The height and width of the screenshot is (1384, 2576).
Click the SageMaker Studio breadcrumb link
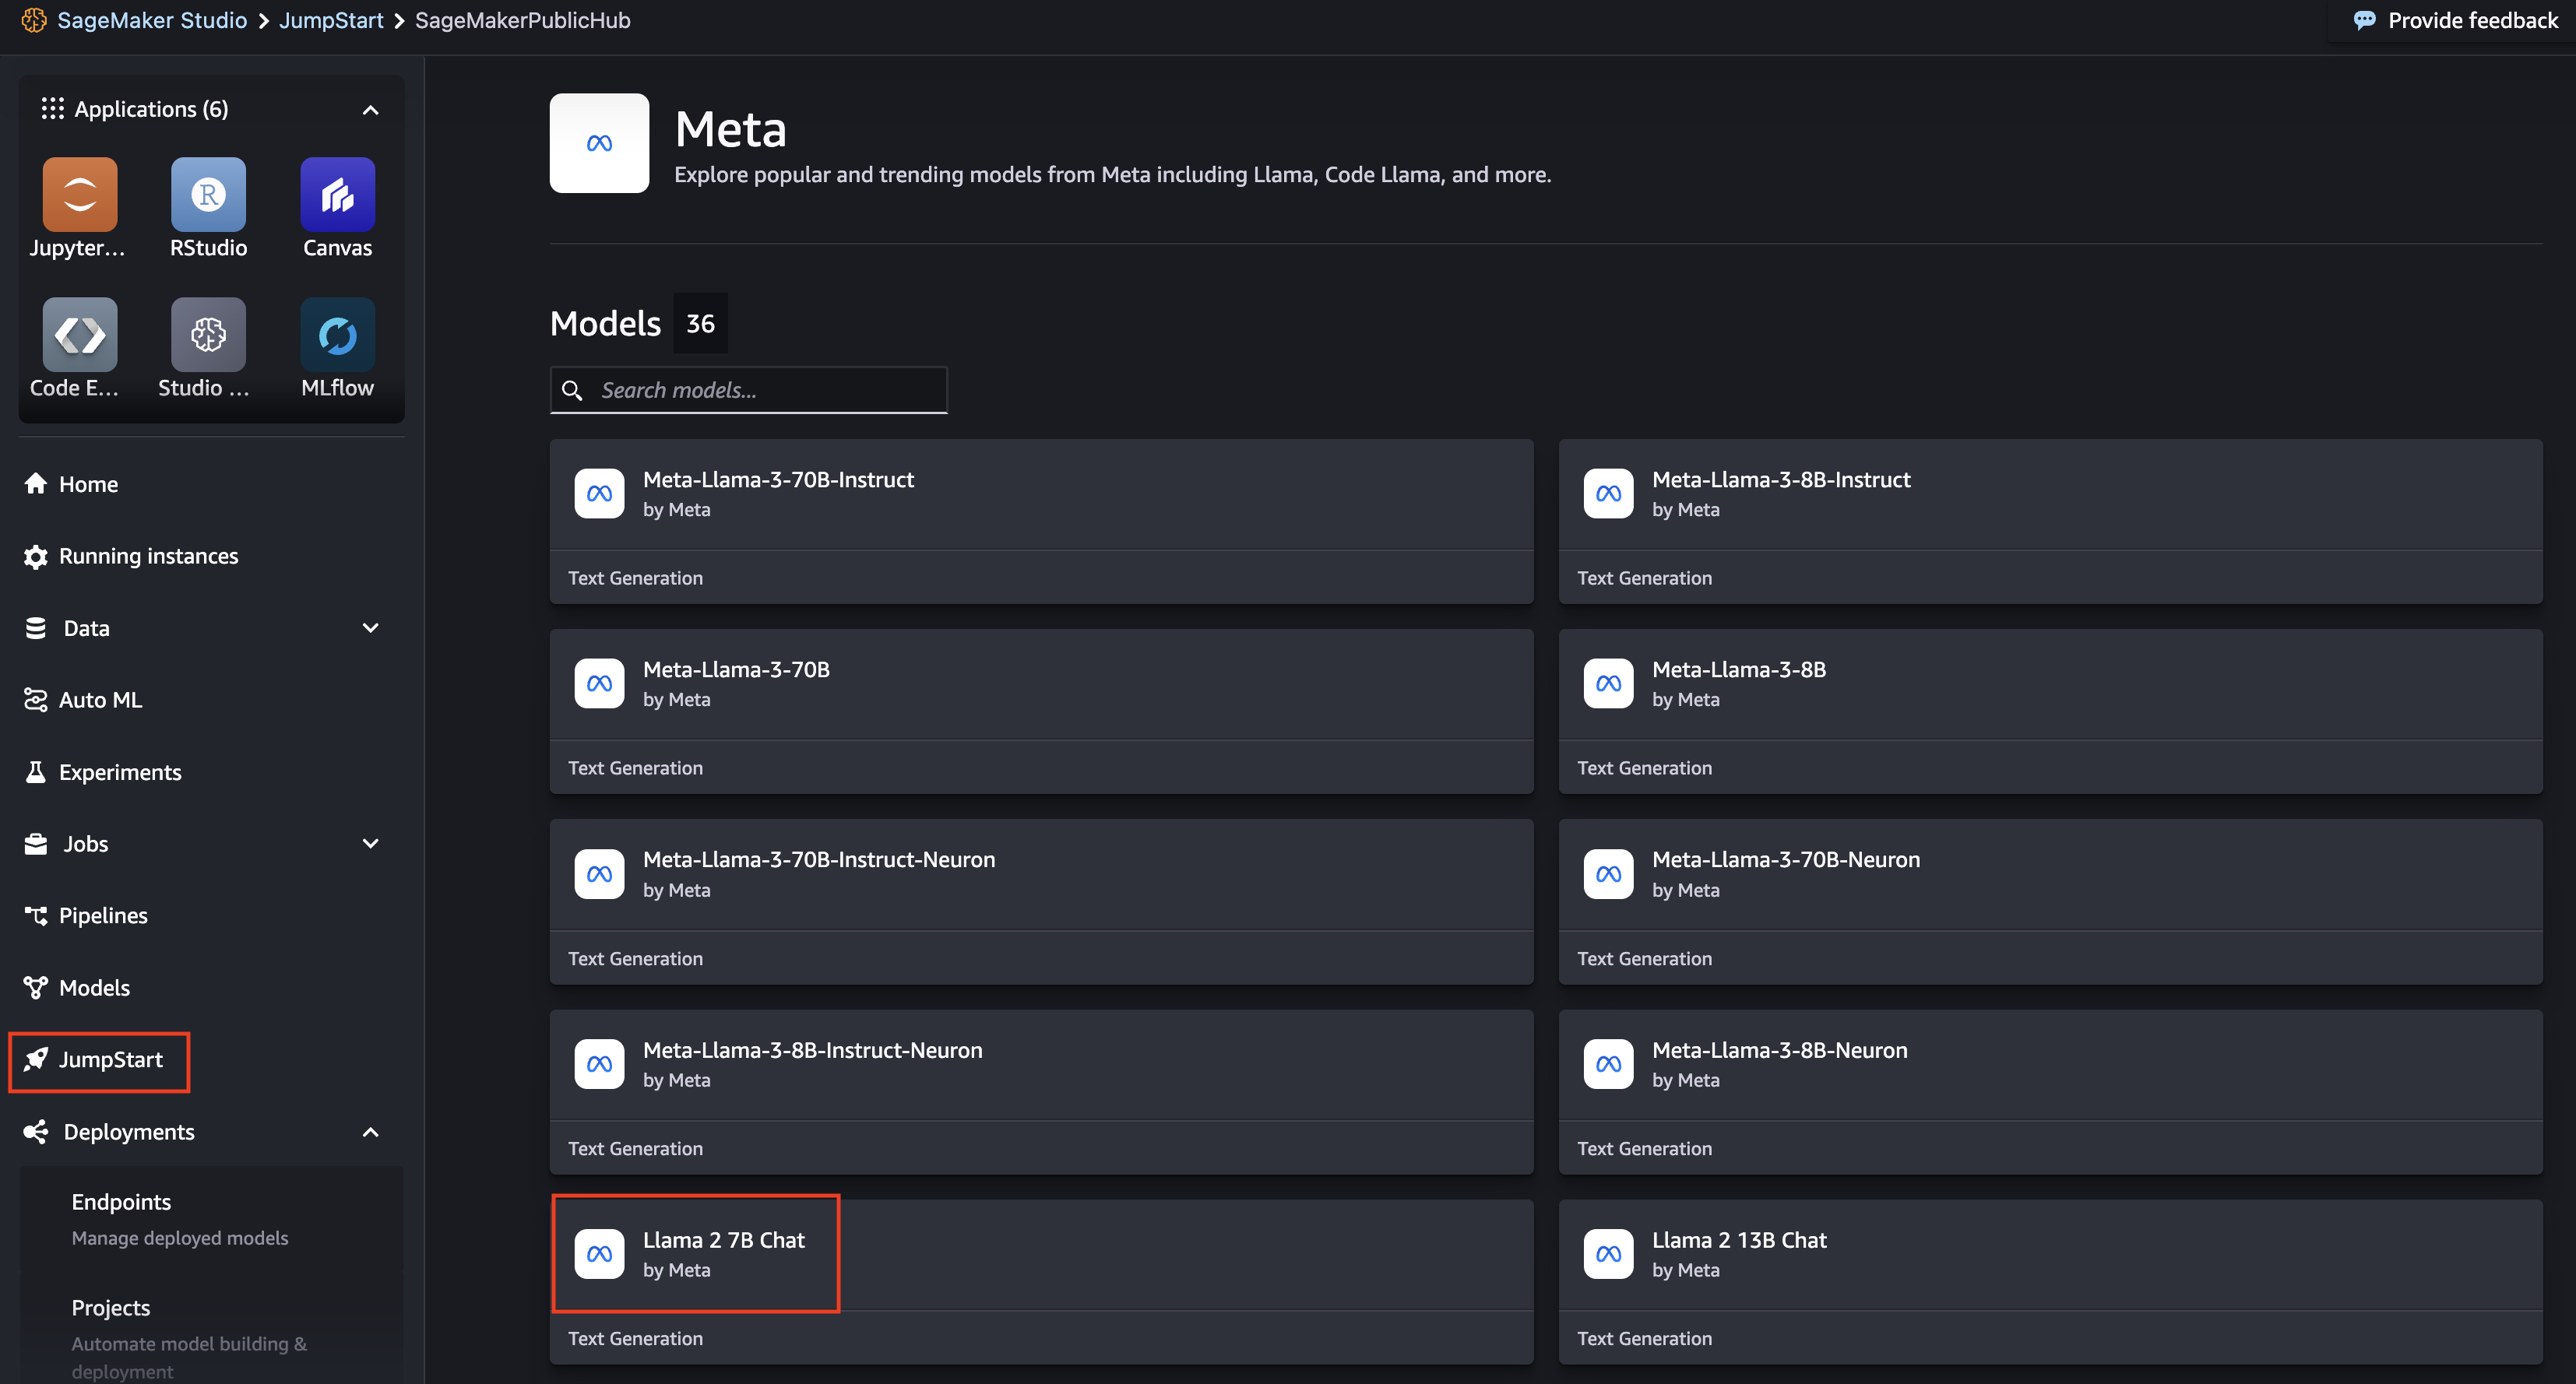(152, 20)
